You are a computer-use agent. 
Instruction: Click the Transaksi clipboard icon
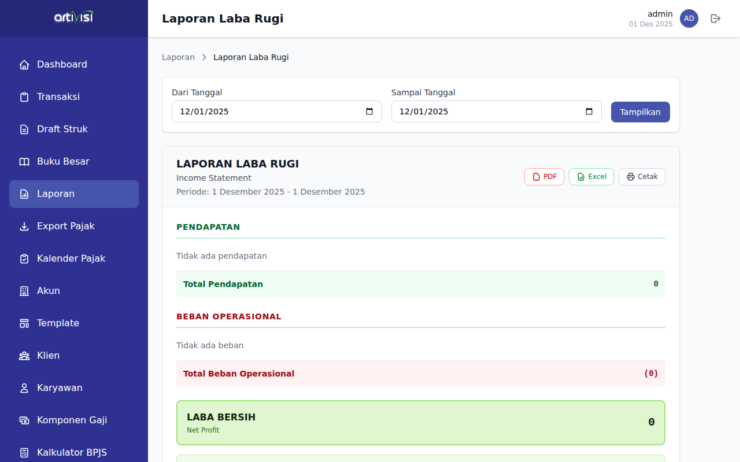point(24,97)
